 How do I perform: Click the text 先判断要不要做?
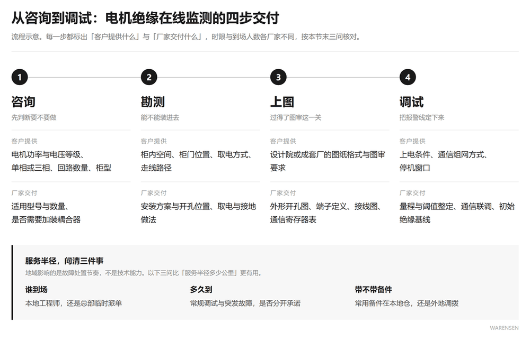pyautogui.click(x=34, y=117)
